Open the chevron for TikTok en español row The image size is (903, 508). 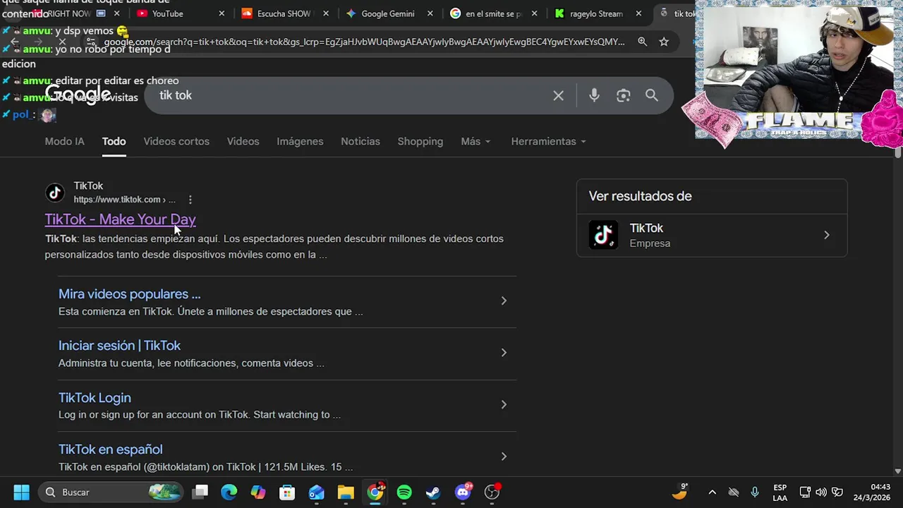click(504, 456)
